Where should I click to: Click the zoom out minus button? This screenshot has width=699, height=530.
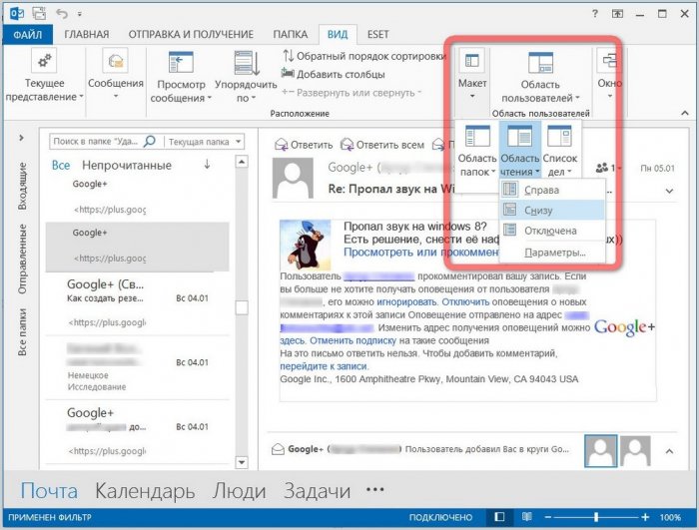[548, 517]
